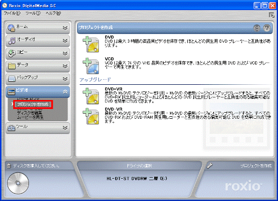Click the データ folder icon
Viewport: 278px width, 201px height.
12,66
